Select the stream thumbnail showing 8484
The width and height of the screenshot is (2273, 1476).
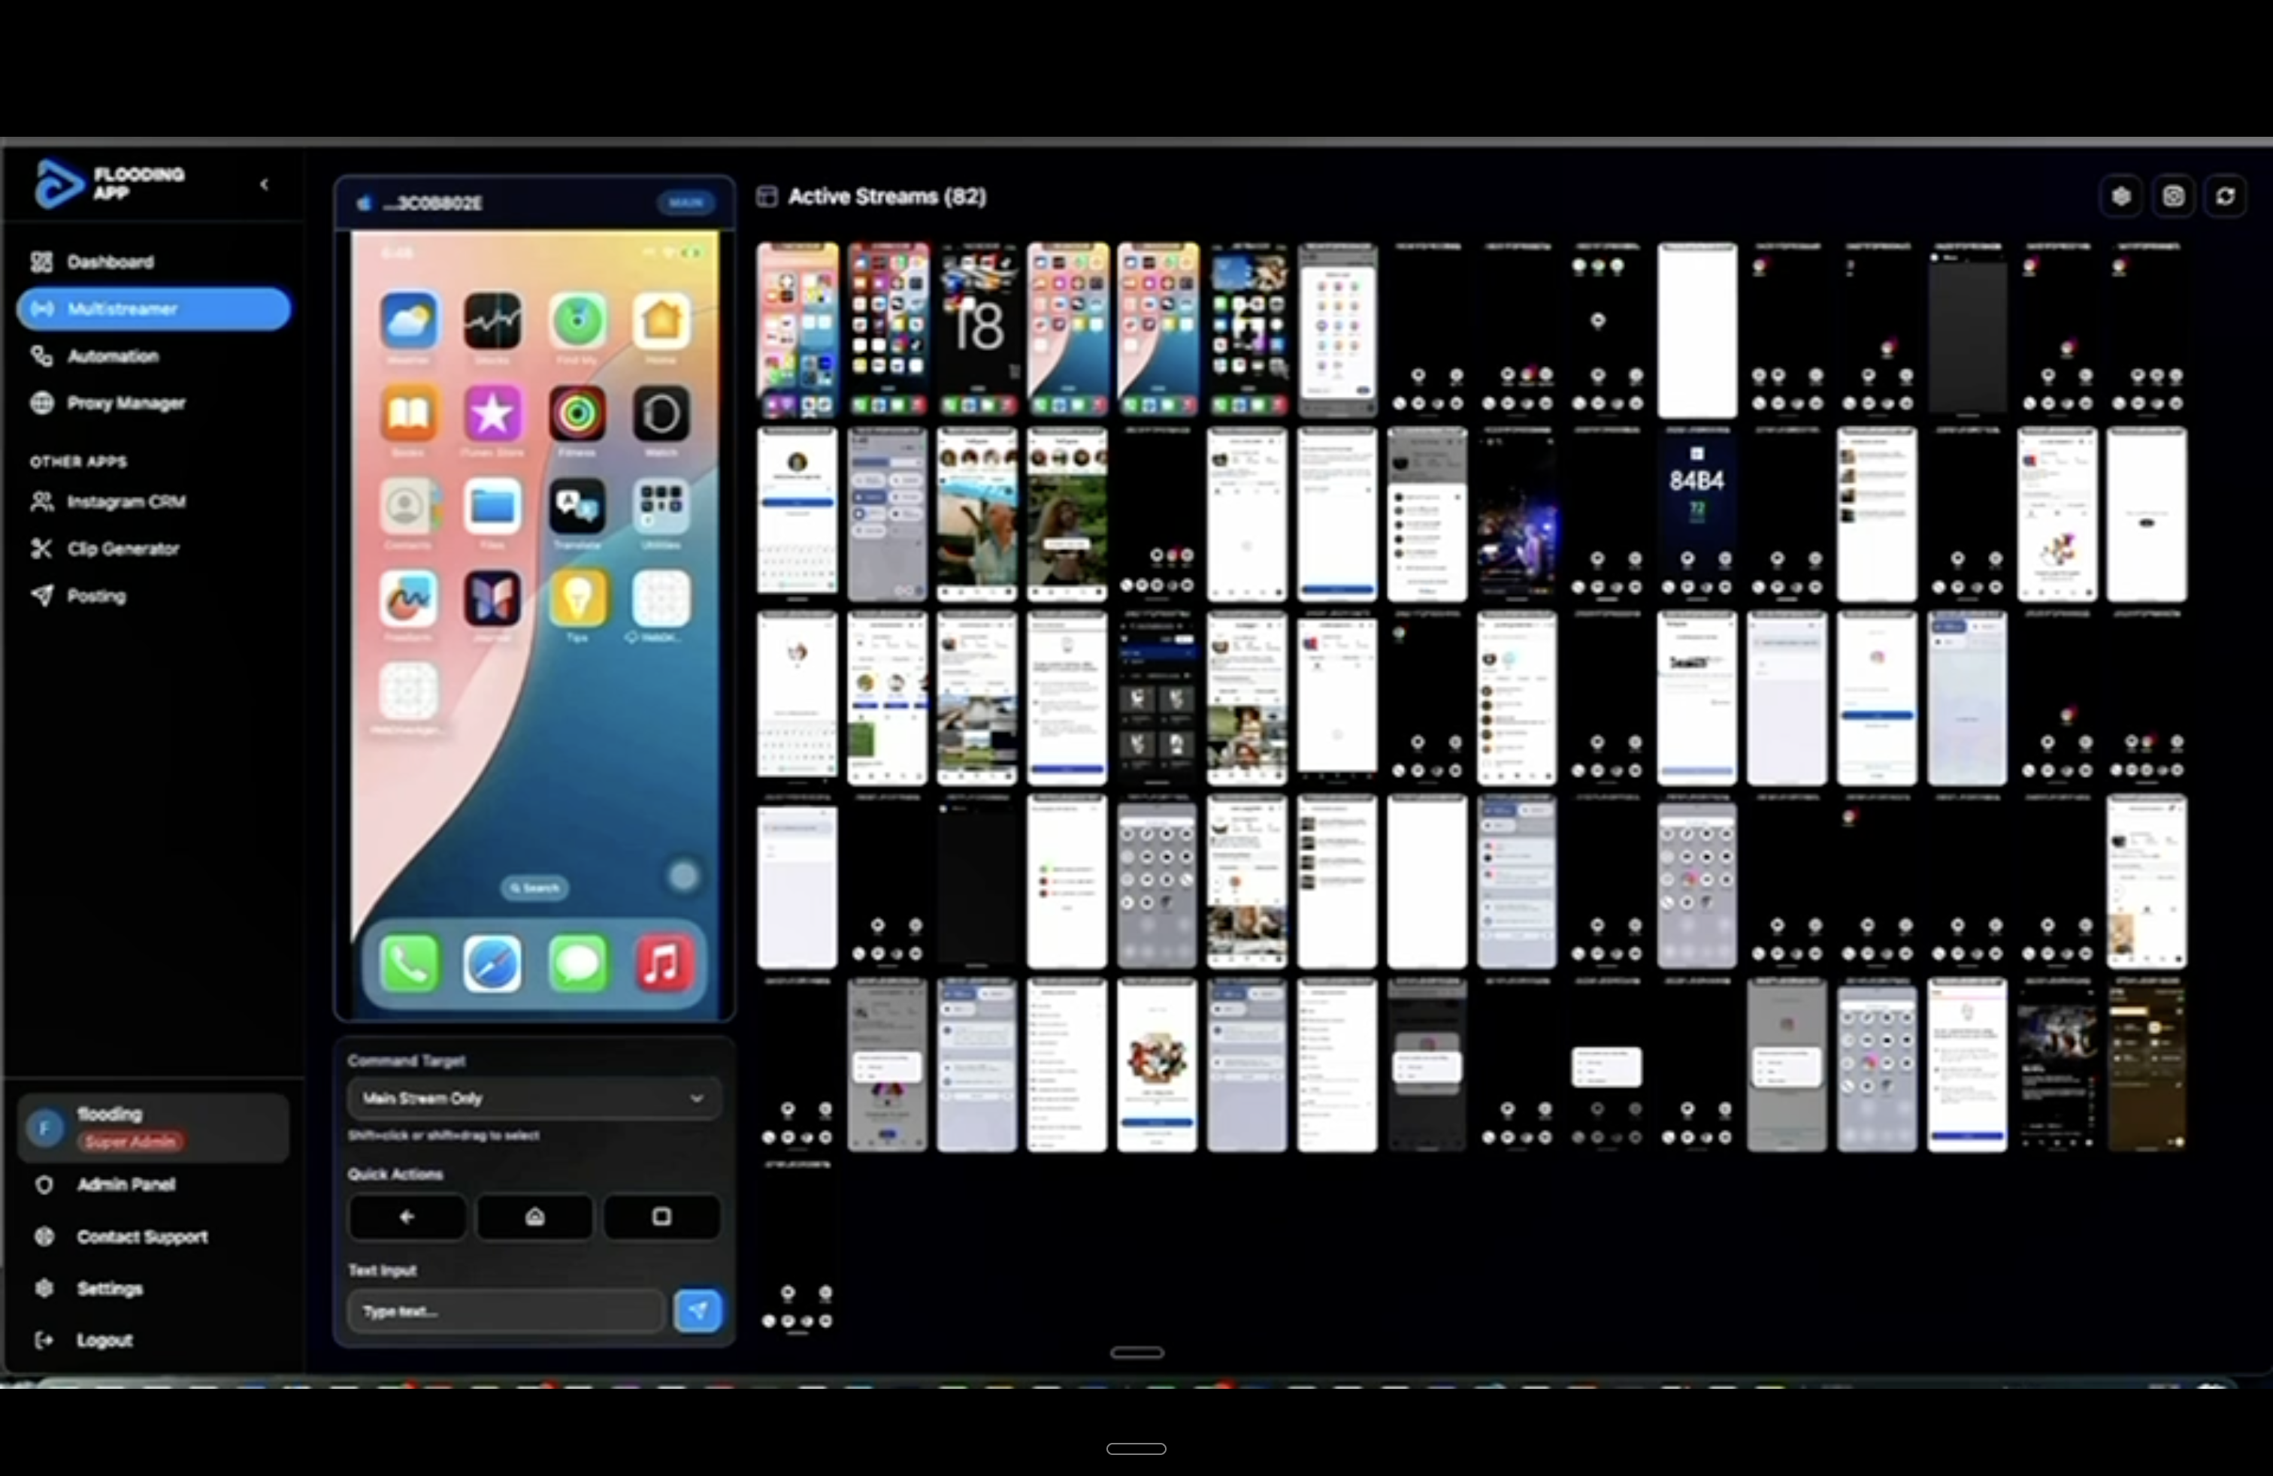[x=1697, y=513]
